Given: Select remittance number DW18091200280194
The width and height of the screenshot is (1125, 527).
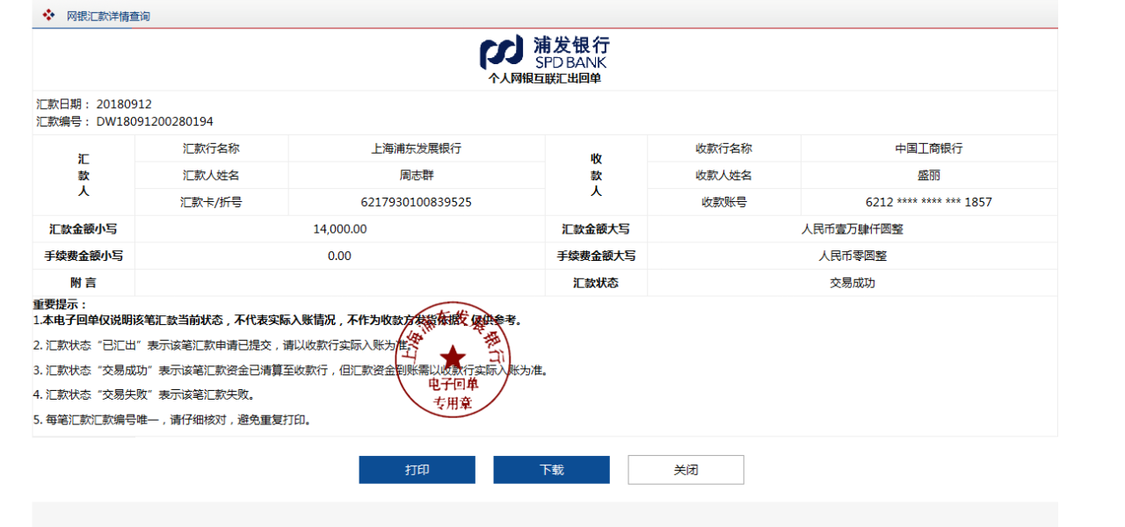Looking at the screenshot, I should (155, 121).
